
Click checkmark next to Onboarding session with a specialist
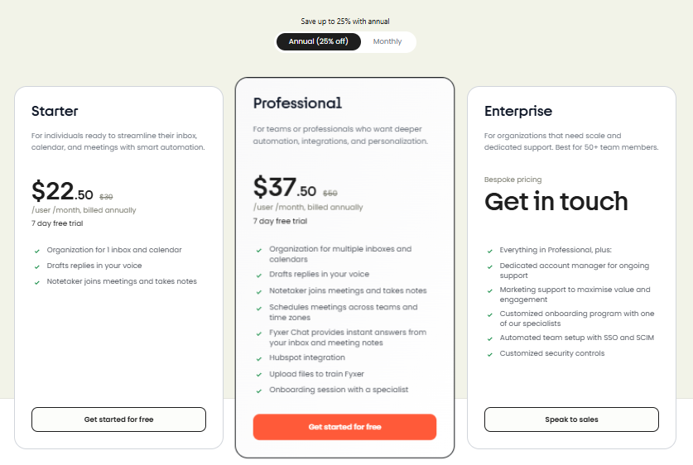(x=260, y=390)
